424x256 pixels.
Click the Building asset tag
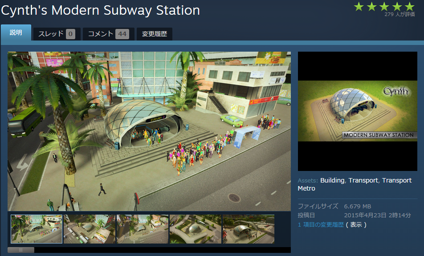point(332,180)
